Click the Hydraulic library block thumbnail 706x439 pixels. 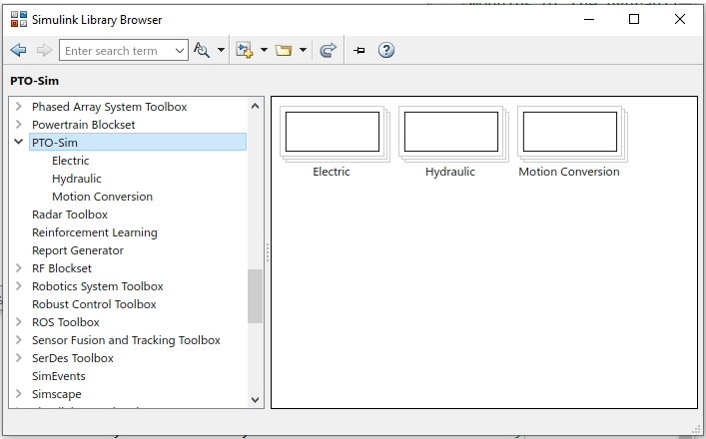[x=453, y=134]
